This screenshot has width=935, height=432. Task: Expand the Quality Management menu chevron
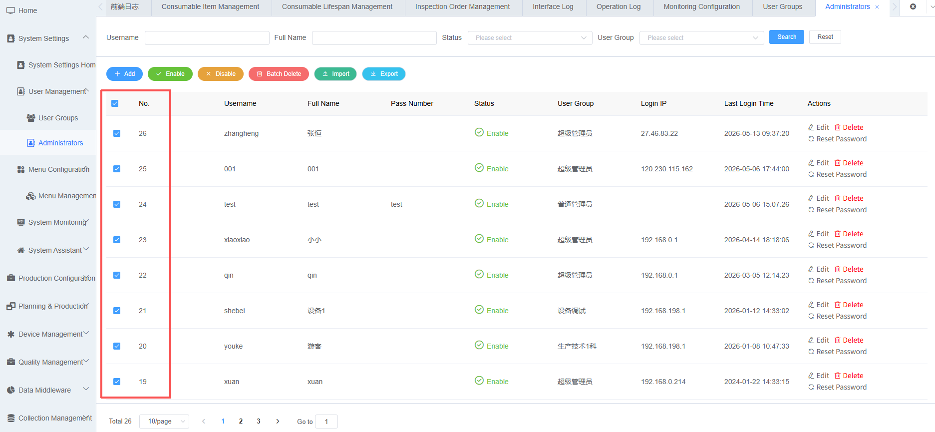click(x=86, y=361)
